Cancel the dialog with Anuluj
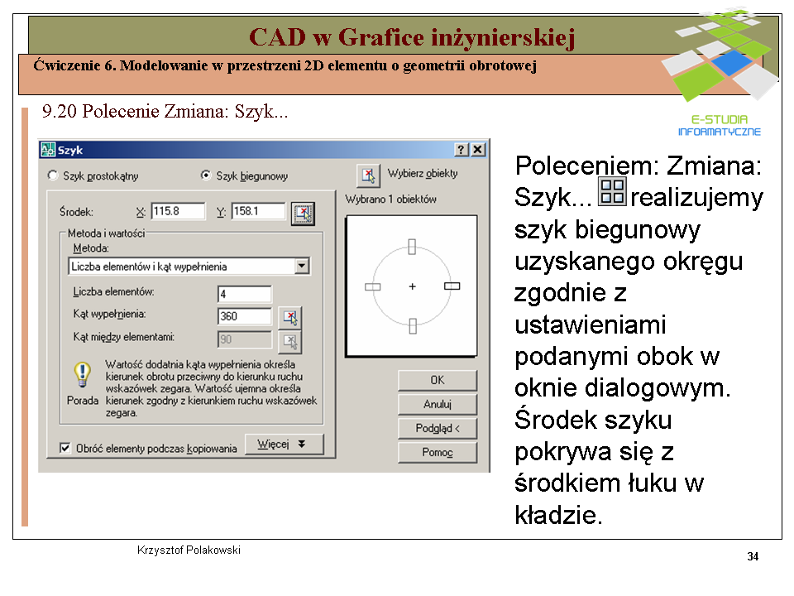 pyautogui.click(x=438, y=405)
